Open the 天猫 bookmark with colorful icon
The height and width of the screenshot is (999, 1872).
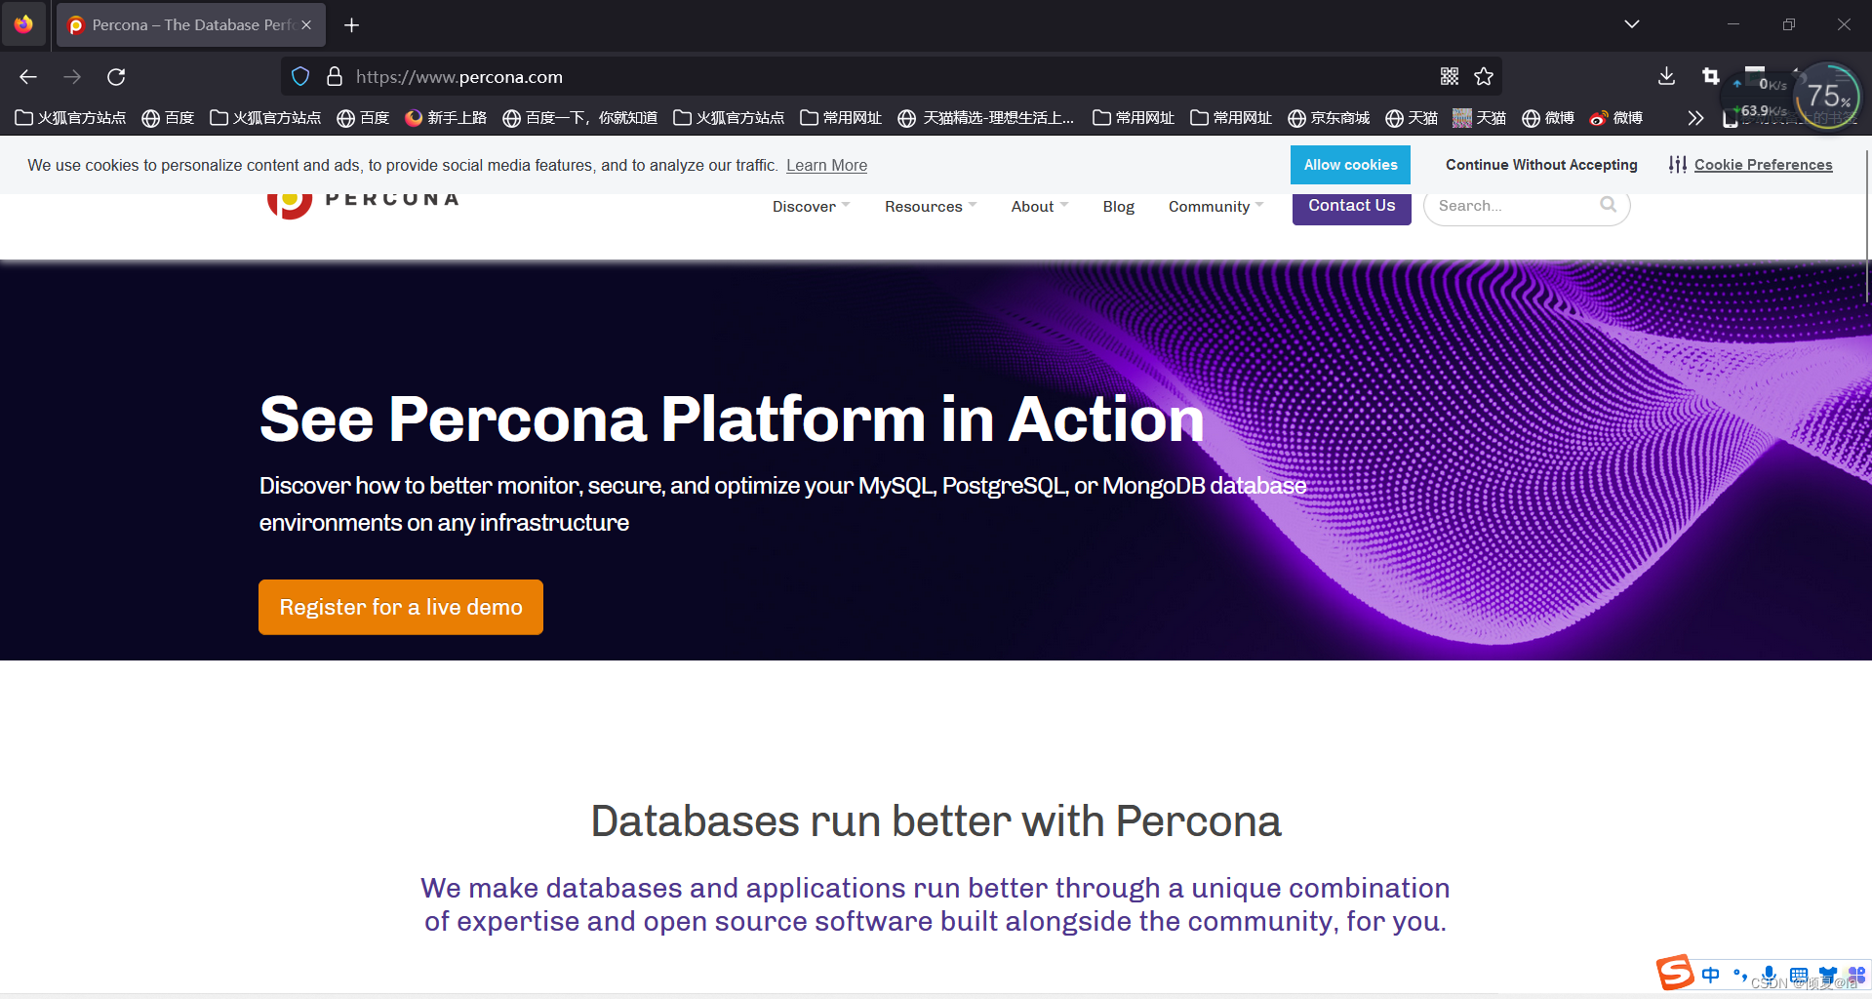pyautogui.click(x=1479, y=118)
